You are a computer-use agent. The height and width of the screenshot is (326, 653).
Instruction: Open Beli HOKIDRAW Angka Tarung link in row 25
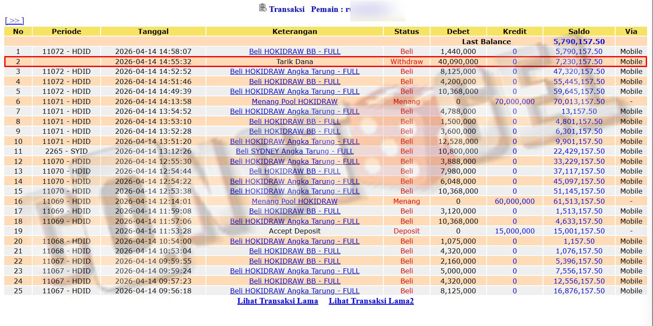295,291
